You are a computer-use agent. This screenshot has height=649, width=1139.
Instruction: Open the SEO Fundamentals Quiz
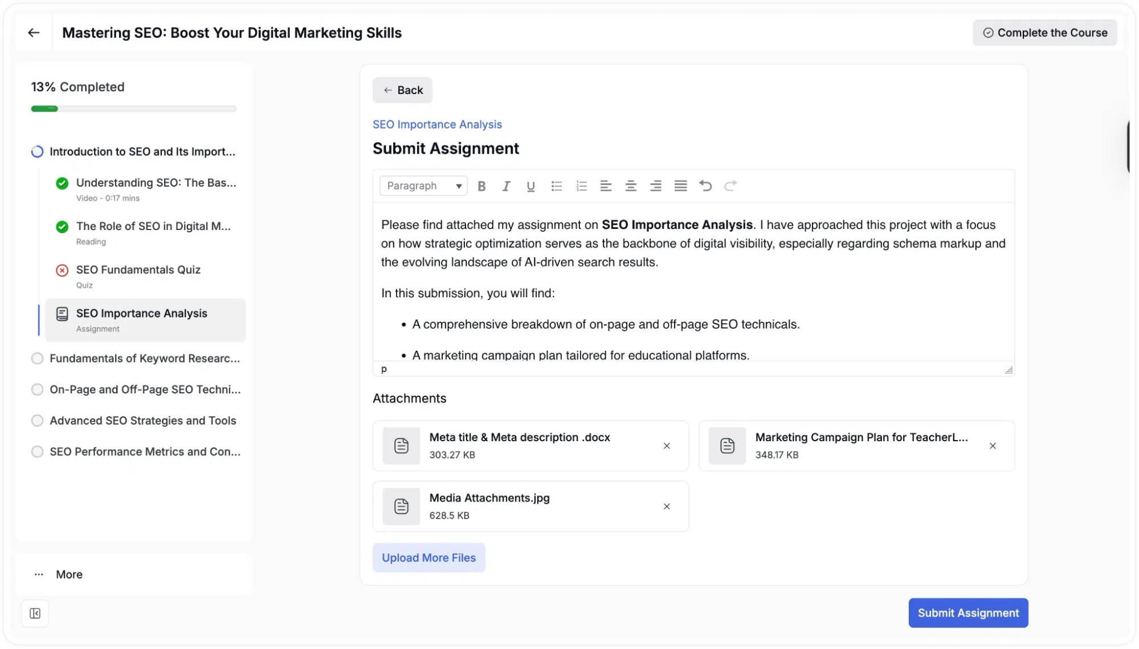coord(145,277)
